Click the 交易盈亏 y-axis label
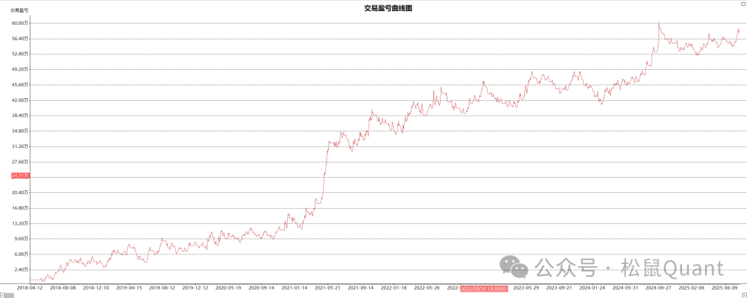 pyautogui.click(x=19, y=10)
